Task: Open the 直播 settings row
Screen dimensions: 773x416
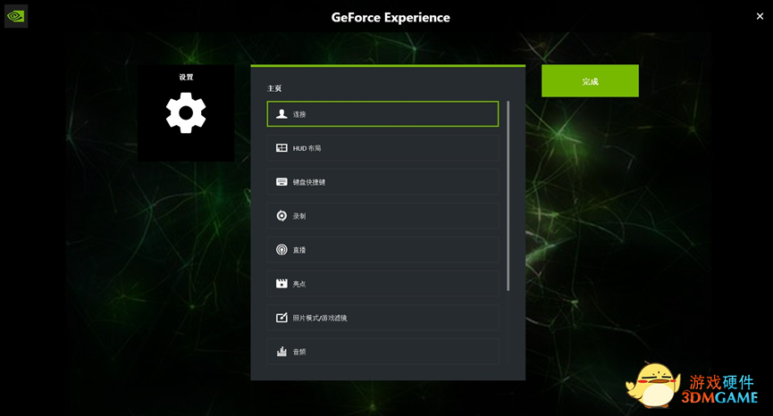Action: click(x=382, y=250)
